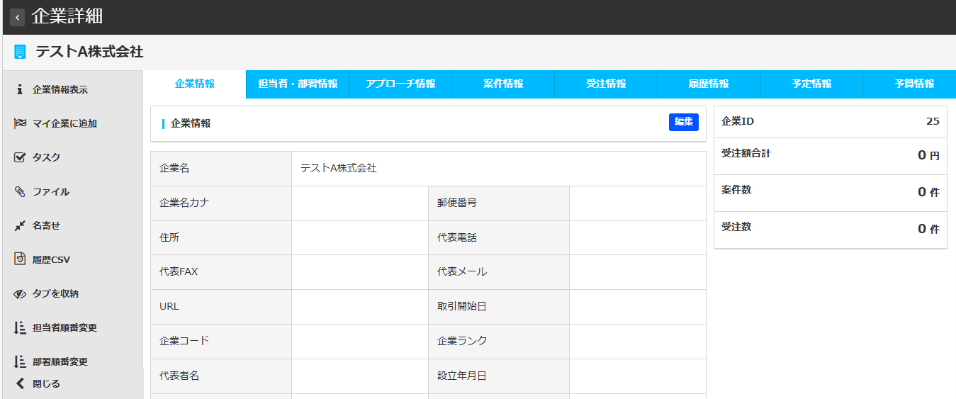Image resolution: width=956 pixels, height=399 pixels.
Task: Open ファイル from the sidebar
Action: [51, 191]
